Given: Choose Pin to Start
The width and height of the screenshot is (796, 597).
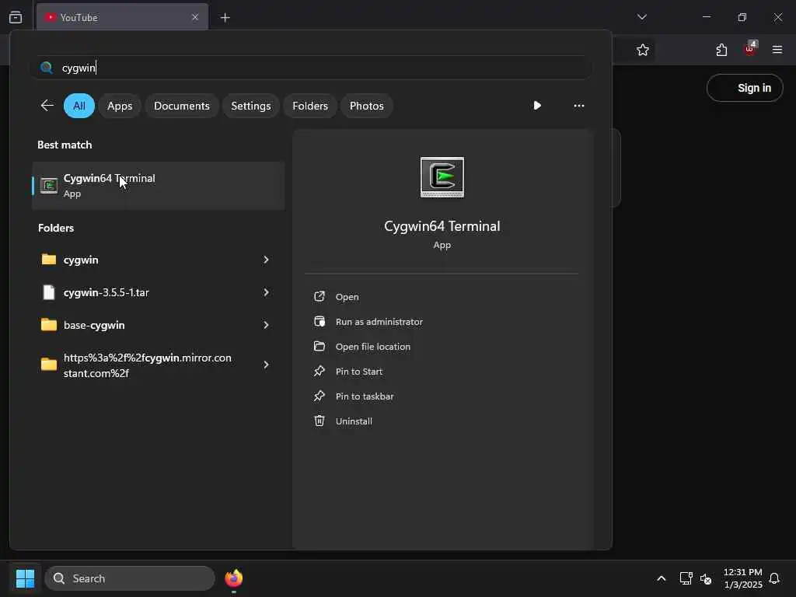Looking at the screenshot, I should tap(359, 372).
